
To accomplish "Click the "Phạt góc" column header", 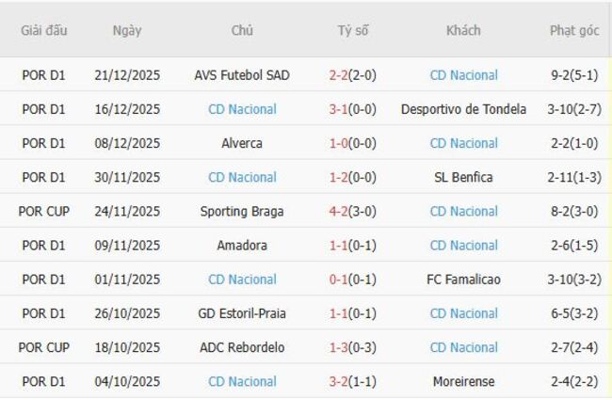I will tap(573, 30).
